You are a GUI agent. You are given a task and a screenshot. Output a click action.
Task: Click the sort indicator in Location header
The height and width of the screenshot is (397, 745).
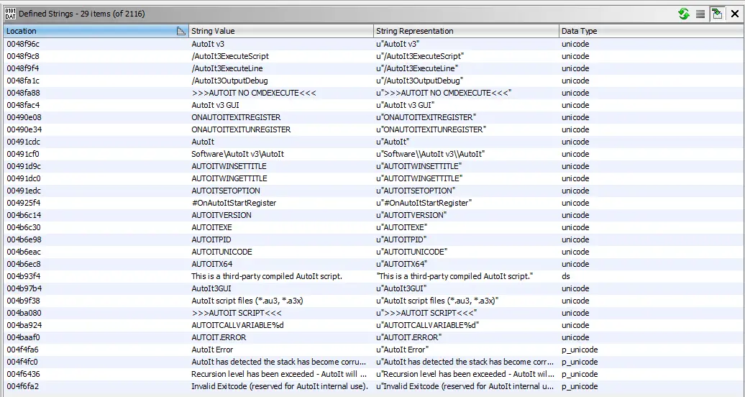pyautogui.click(x=180, y=31)
